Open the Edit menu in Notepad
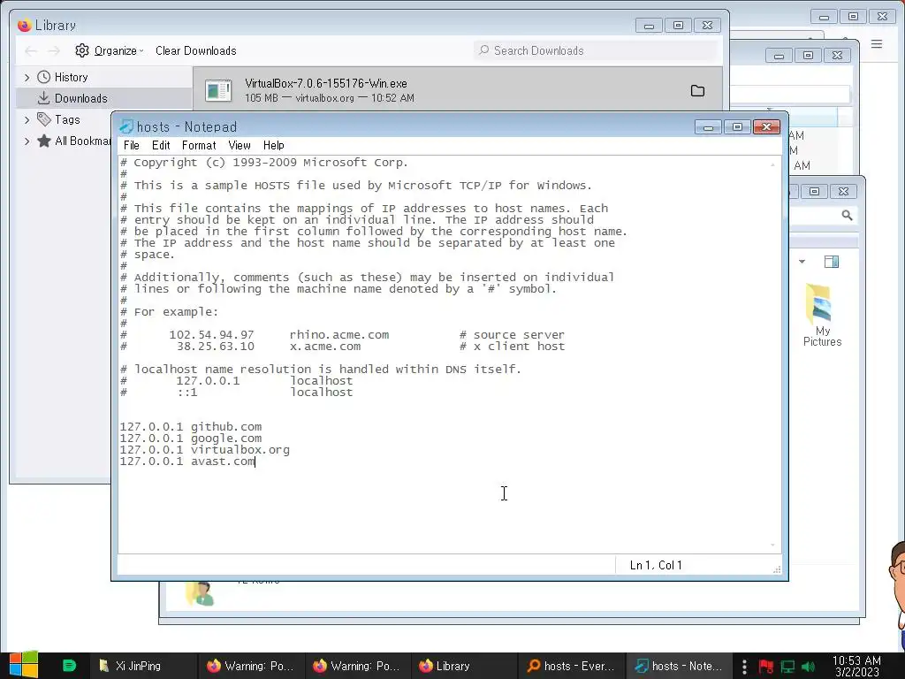Screen dimensions: 905x679 pos(161,146)
